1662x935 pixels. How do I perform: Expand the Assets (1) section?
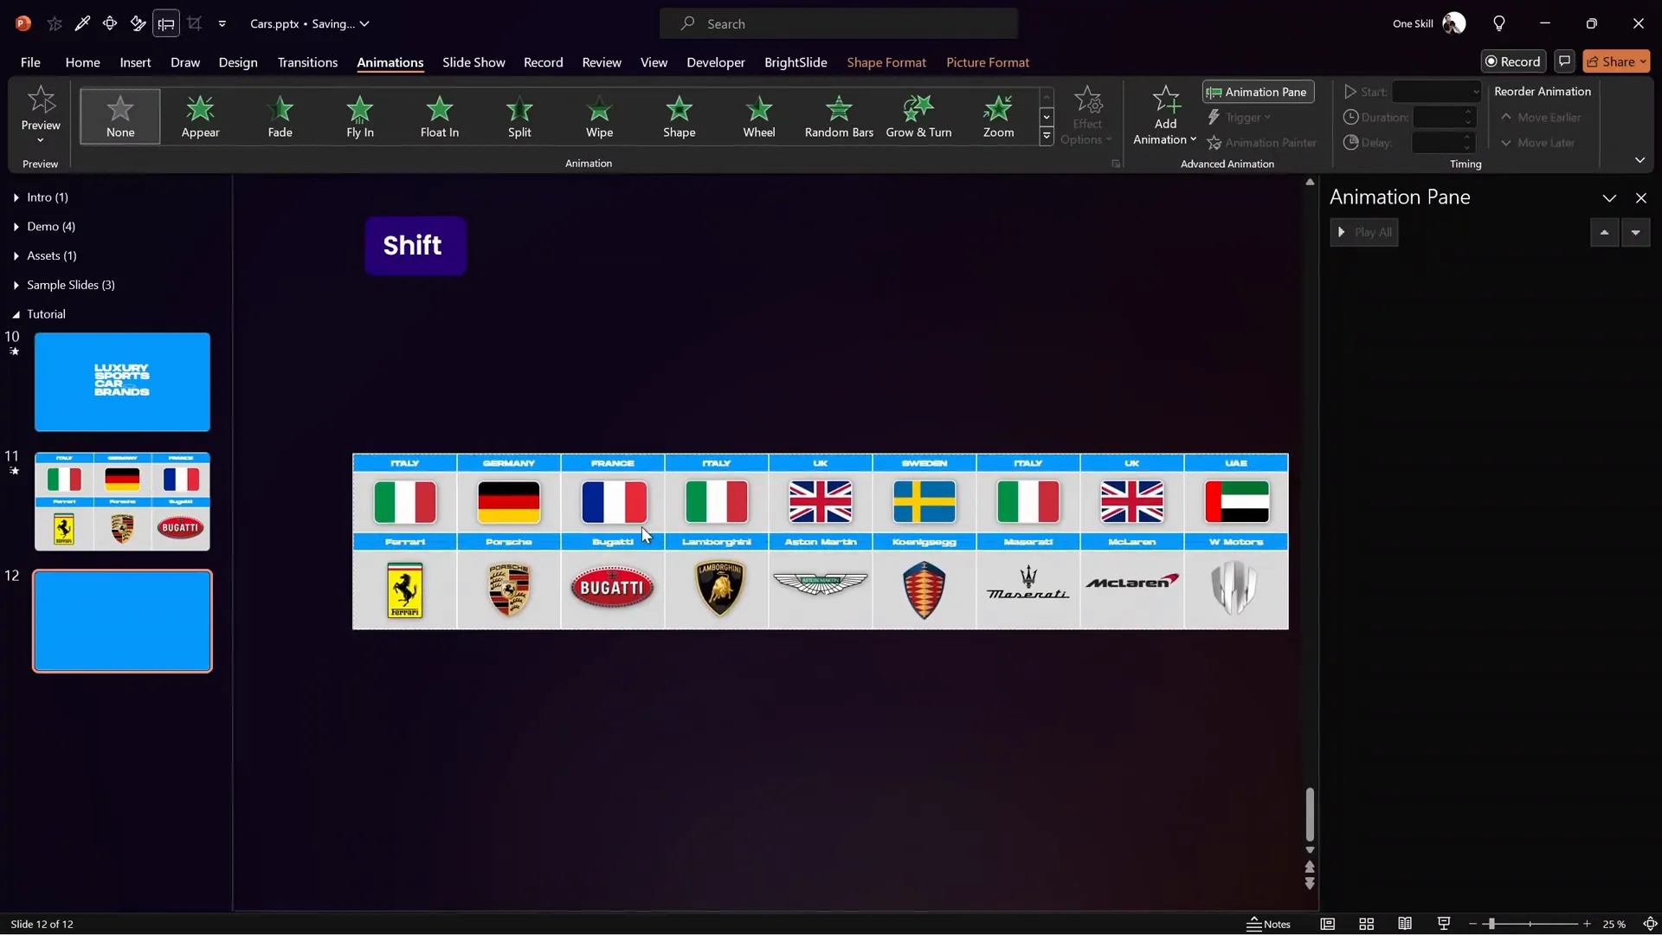tap(16, 256)
